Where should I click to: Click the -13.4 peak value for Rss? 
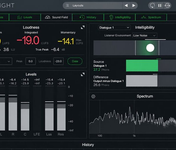[61, 80]
